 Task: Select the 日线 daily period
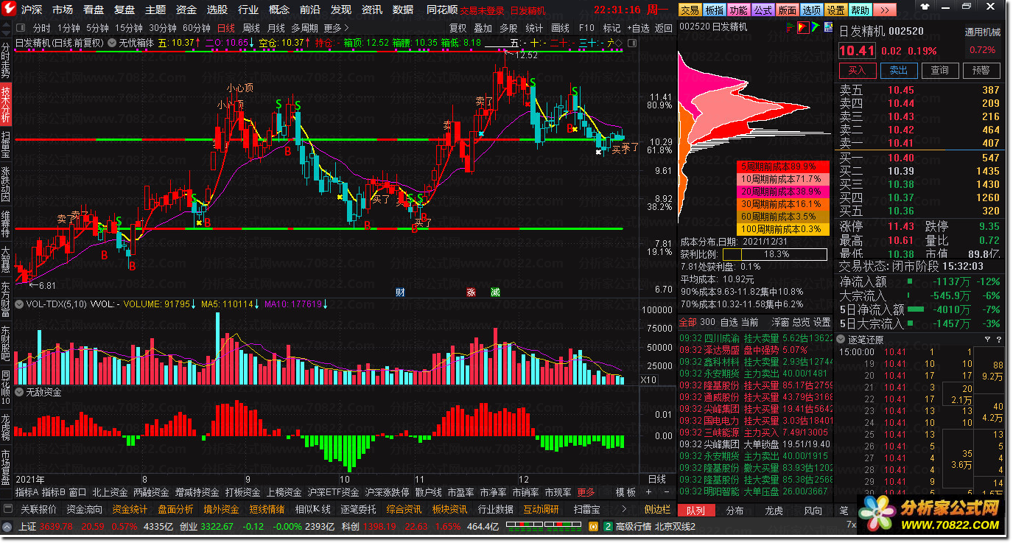click(225, 28)
